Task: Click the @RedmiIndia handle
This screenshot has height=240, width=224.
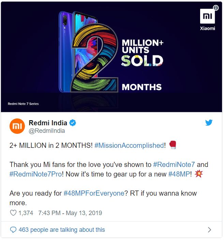Action: [47, 131]
